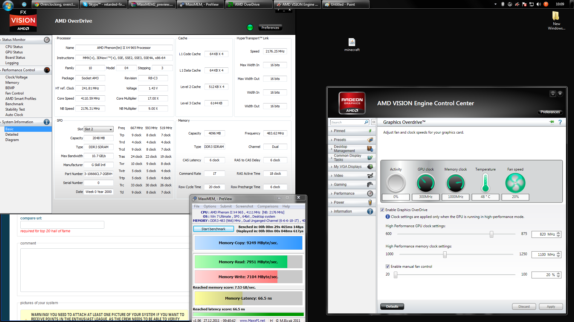574x322 pixels.
Task: Click the green status indicator in AMD OverDrive
Action: coord(250,27)
